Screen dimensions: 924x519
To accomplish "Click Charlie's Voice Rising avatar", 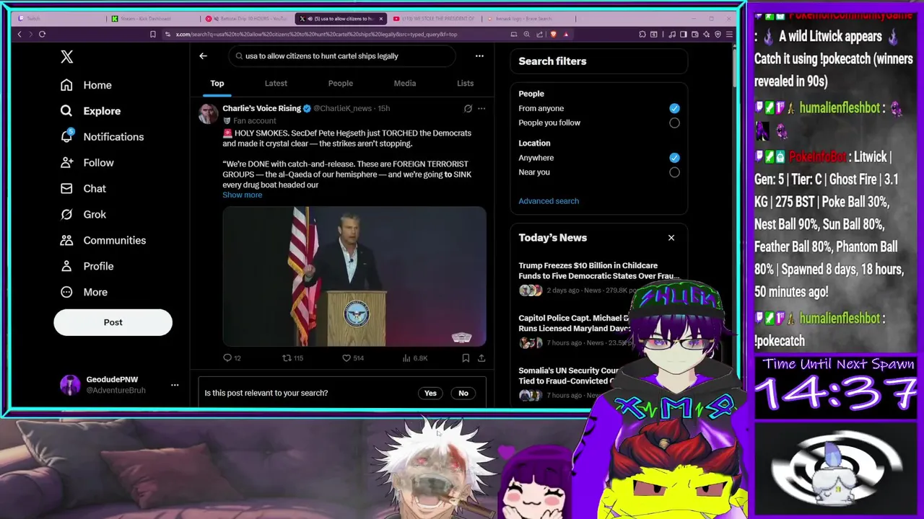I will coord(209,114).
